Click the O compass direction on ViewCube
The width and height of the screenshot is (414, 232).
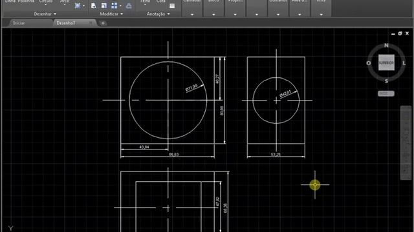click(x=369, y=63)
